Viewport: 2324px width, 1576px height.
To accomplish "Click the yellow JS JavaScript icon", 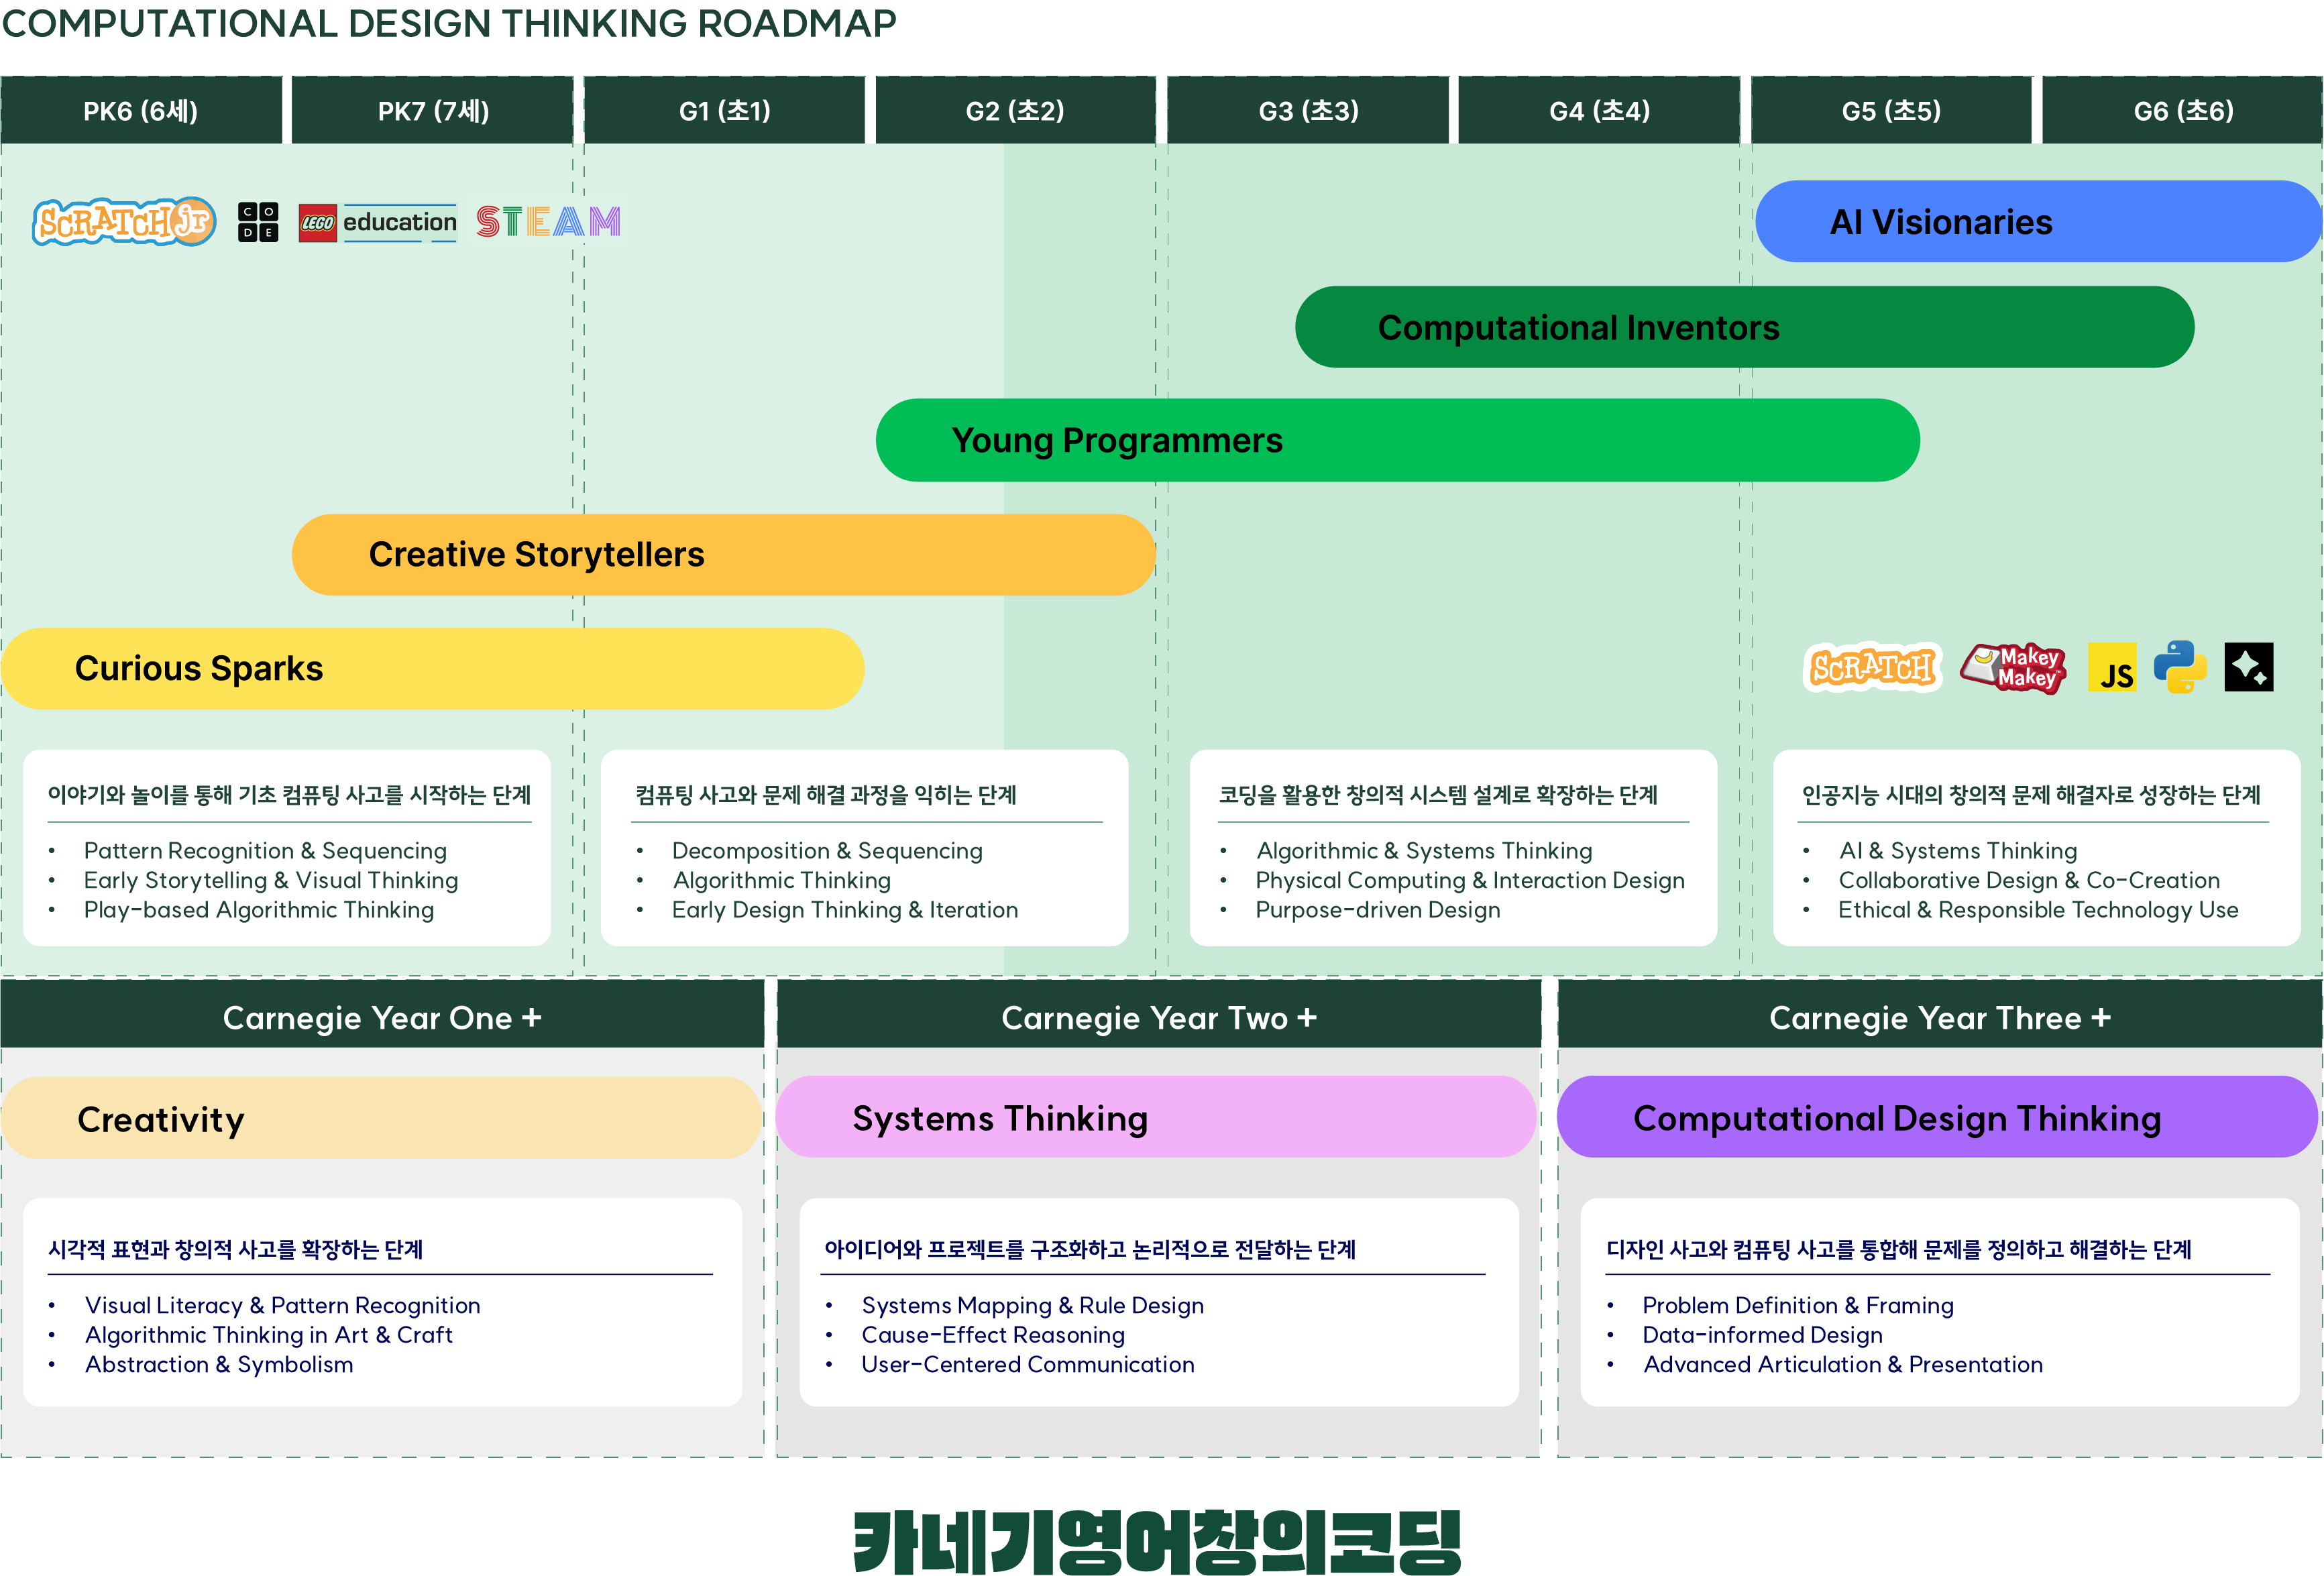I will pos(2113,668).
